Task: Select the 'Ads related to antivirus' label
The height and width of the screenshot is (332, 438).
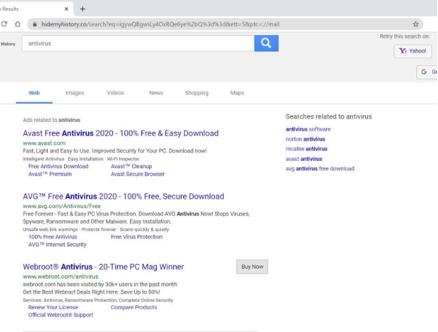Action: 52,120
